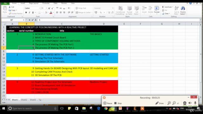Click cell with INTRODUCTION text
This screenshot has height=114, width=203.
coord(62,34)
